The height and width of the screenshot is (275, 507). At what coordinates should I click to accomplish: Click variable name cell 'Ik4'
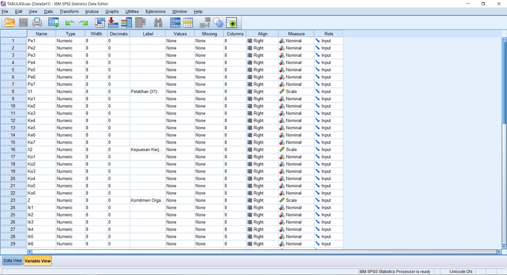(41, 229)
